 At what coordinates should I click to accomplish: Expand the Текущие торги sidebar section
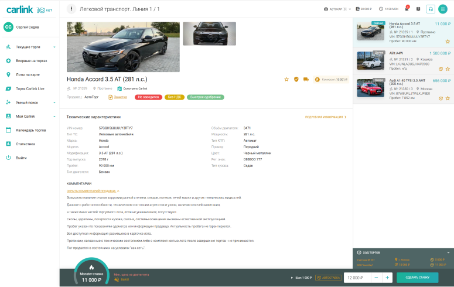point(54,46)
